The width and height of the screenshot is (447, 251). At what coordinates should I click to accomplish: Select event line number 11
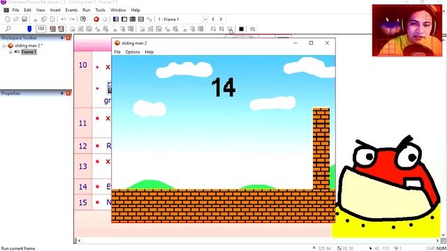[x=82, y=123]
